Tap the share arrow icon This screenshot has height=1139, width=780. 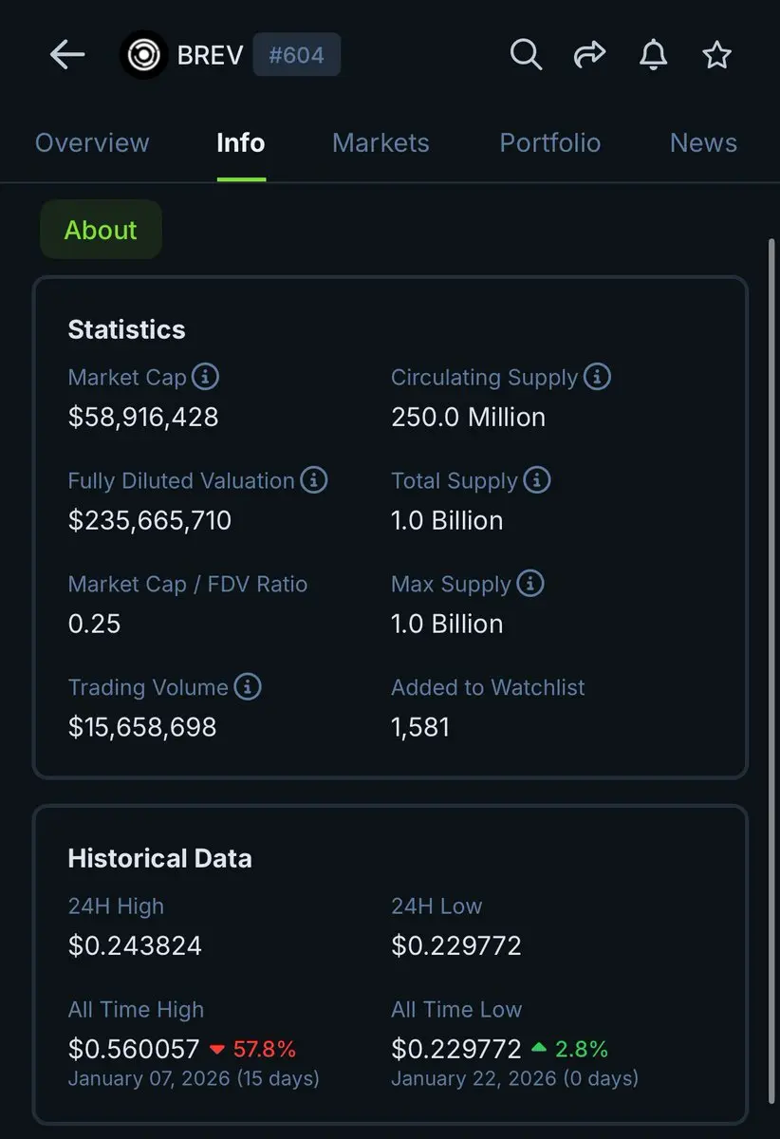[589, 55]
